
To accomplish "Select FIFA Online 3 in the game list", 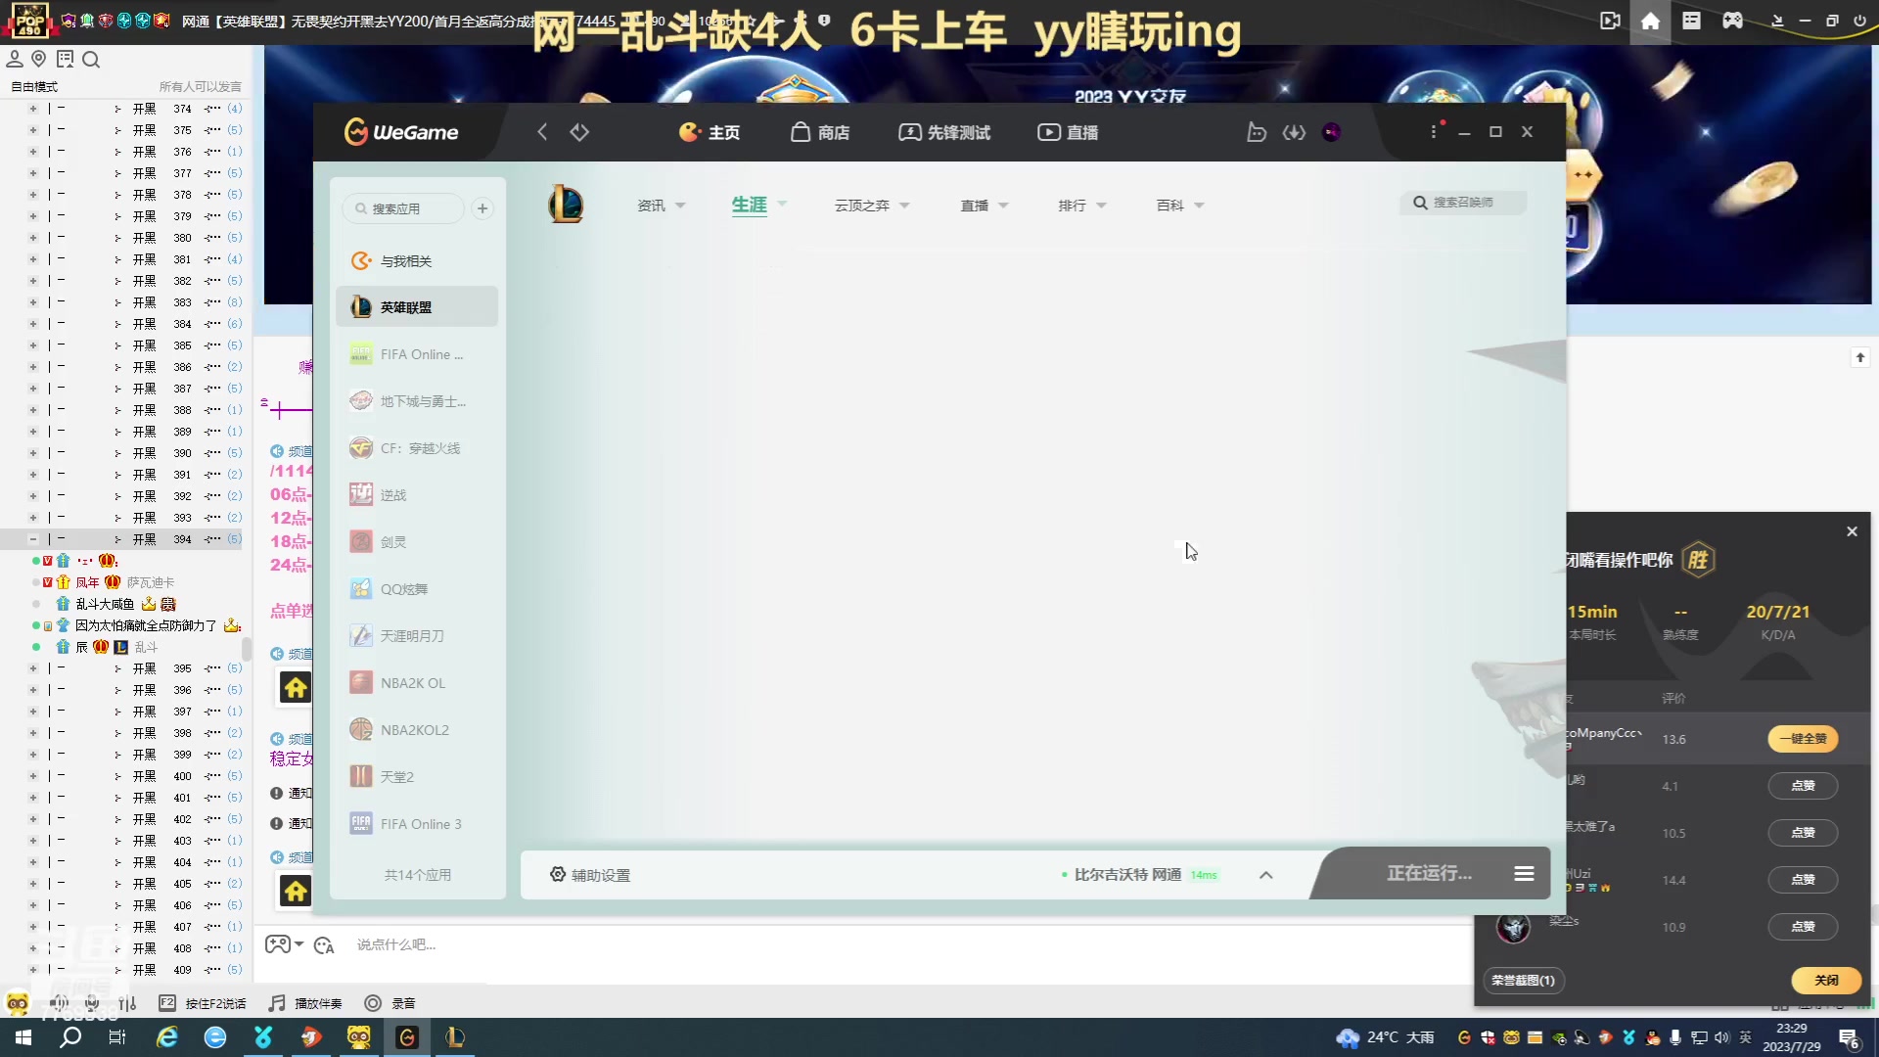I will pyautogui.click(x=417, y=824).
